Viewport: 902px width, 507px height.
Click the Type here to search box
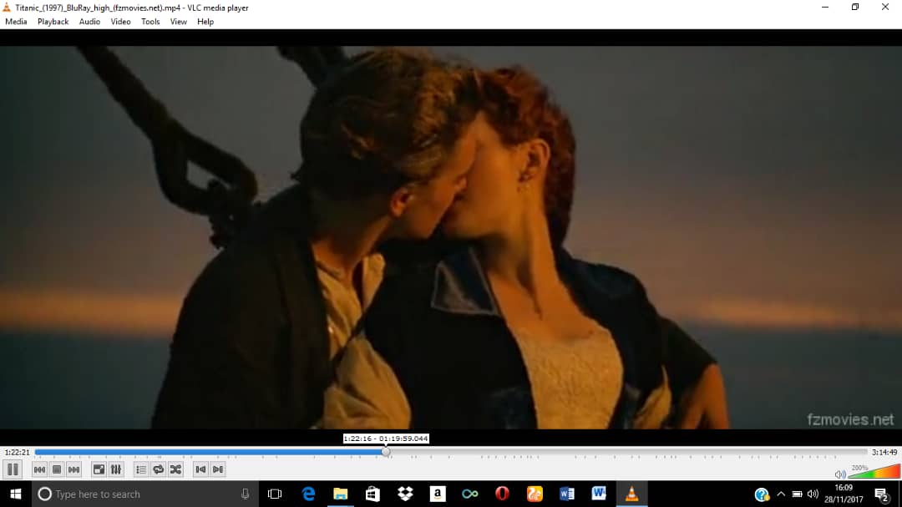click(144, 494)
